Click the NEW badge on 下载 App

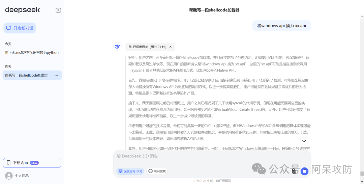[34, 163]
